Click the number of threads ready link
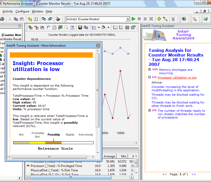This screenshot has width=211, height=182. coord(182,114)
